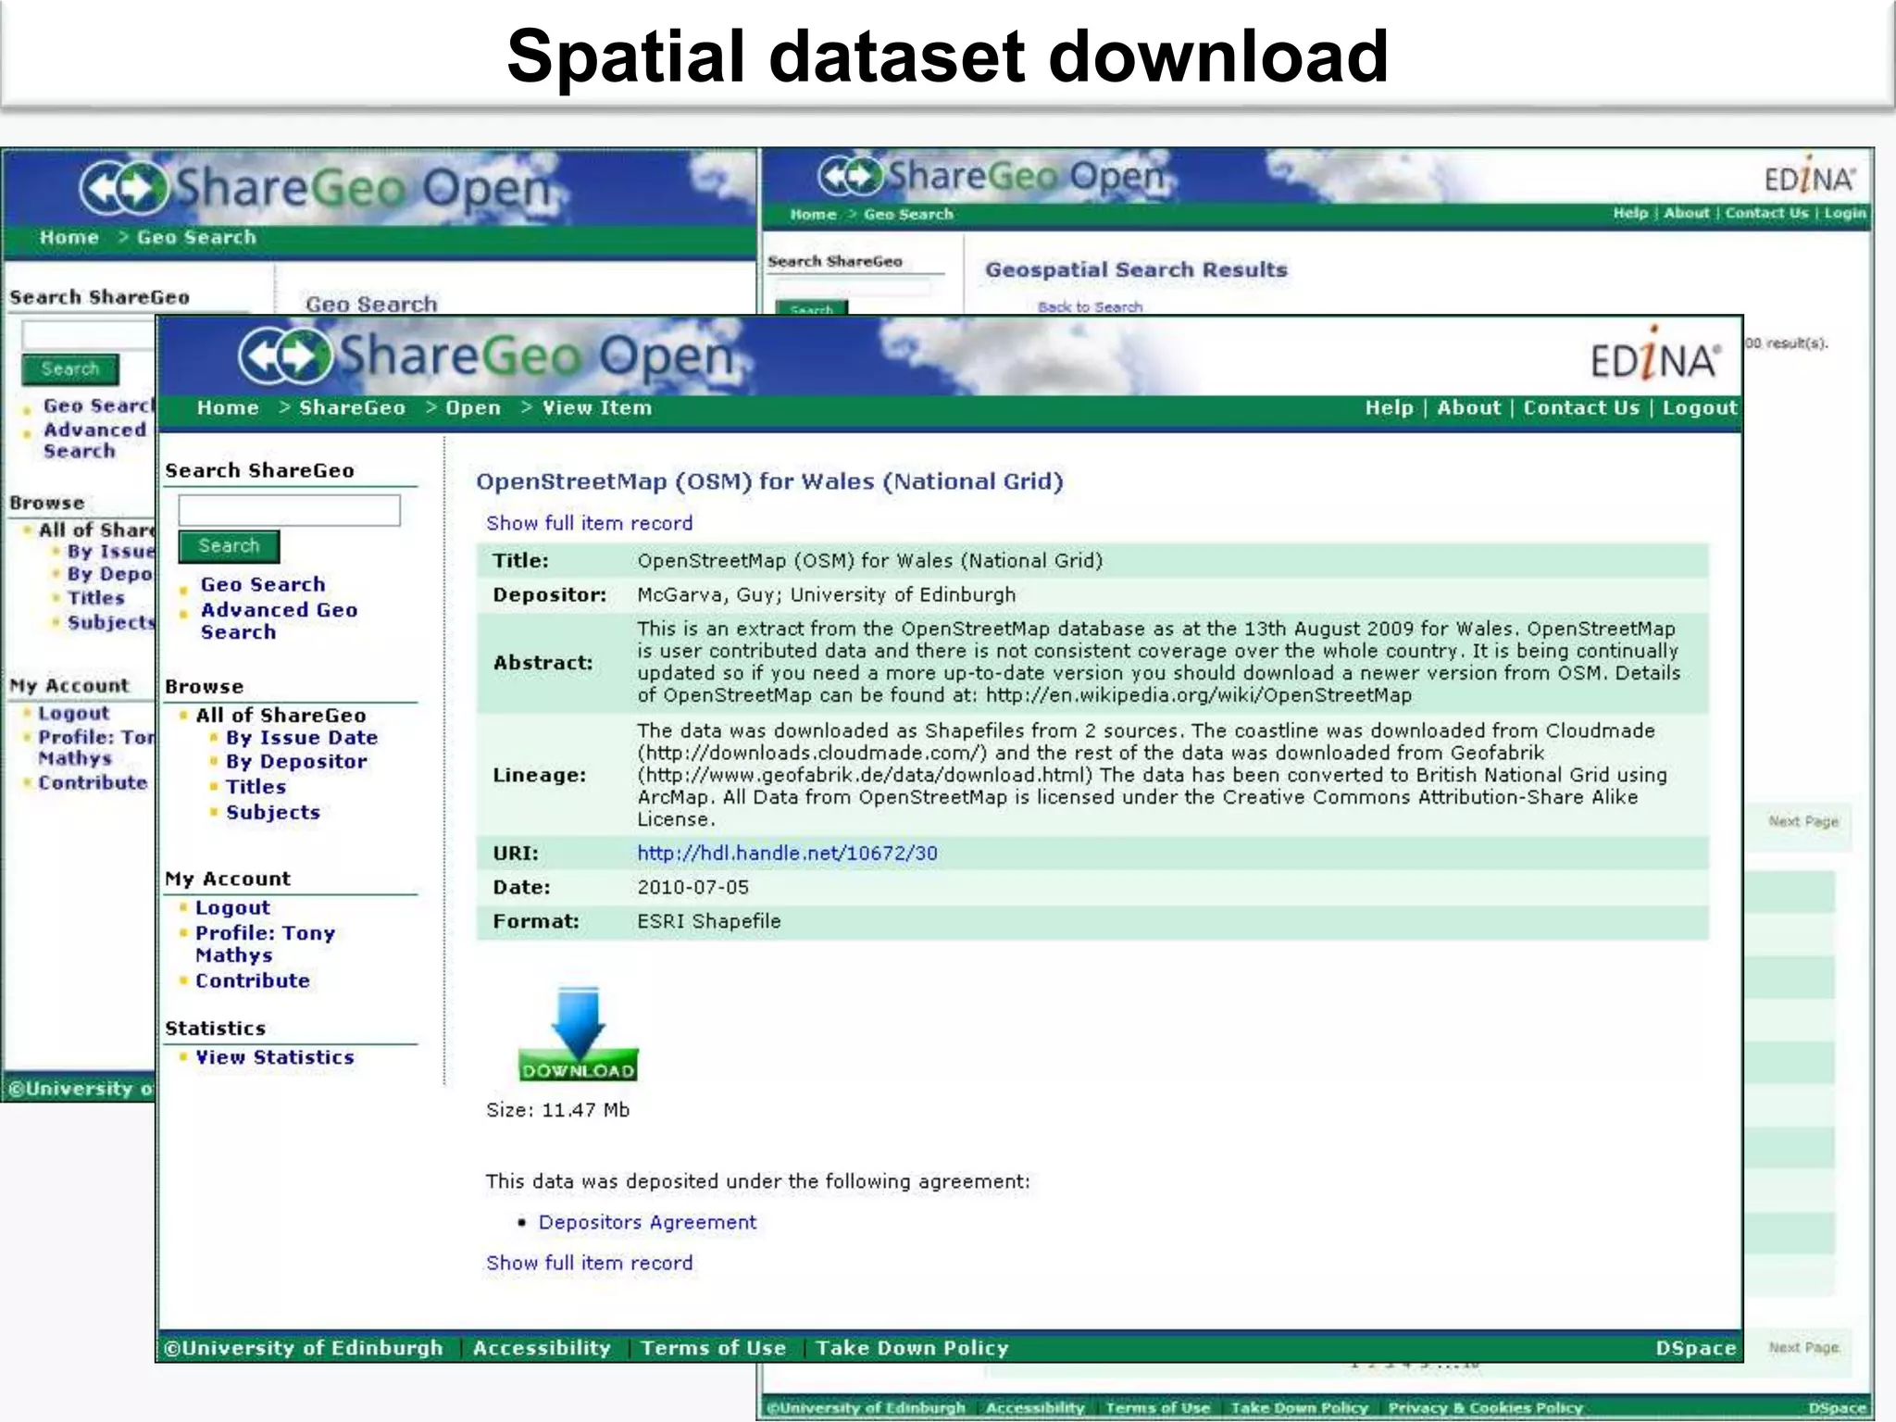Open Profile: Tony Mathys in front window
The height and width of the screenshot is (1422, 1896).
pyautogui.click(x=265, y=944)
